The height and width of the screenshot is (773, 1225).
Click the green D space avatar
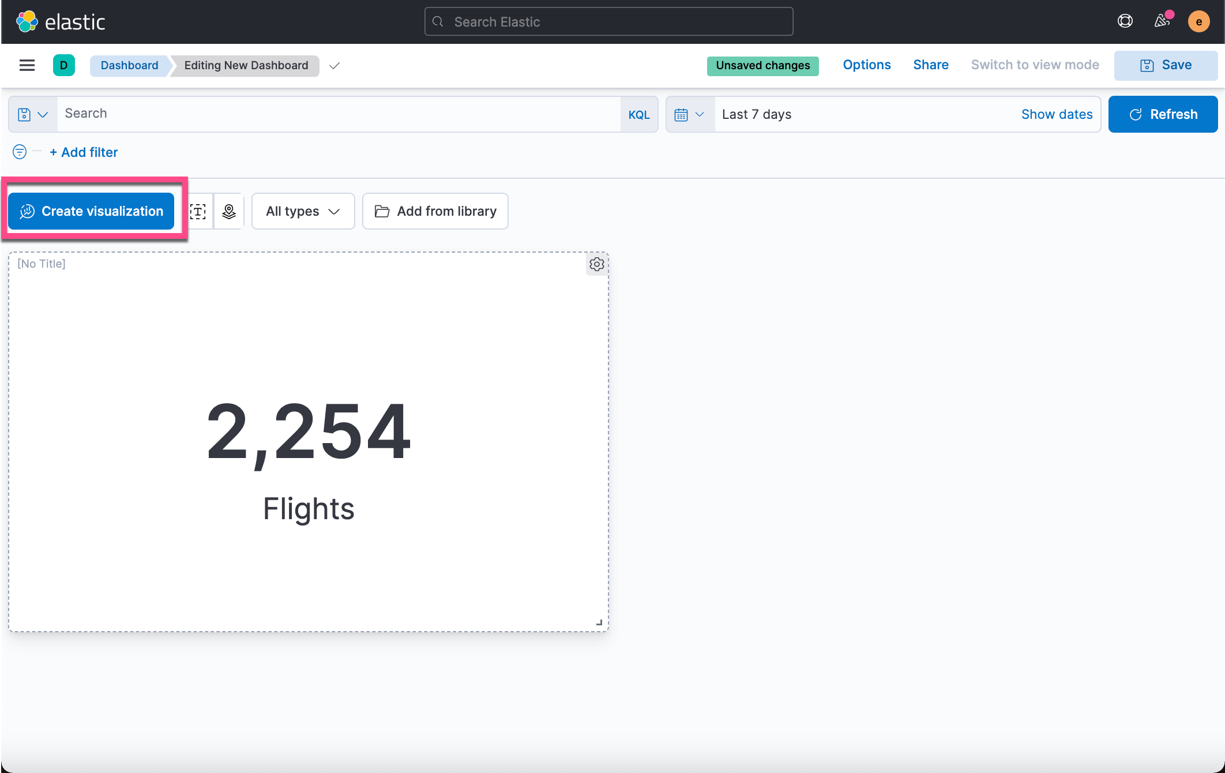tap(64, 65)
